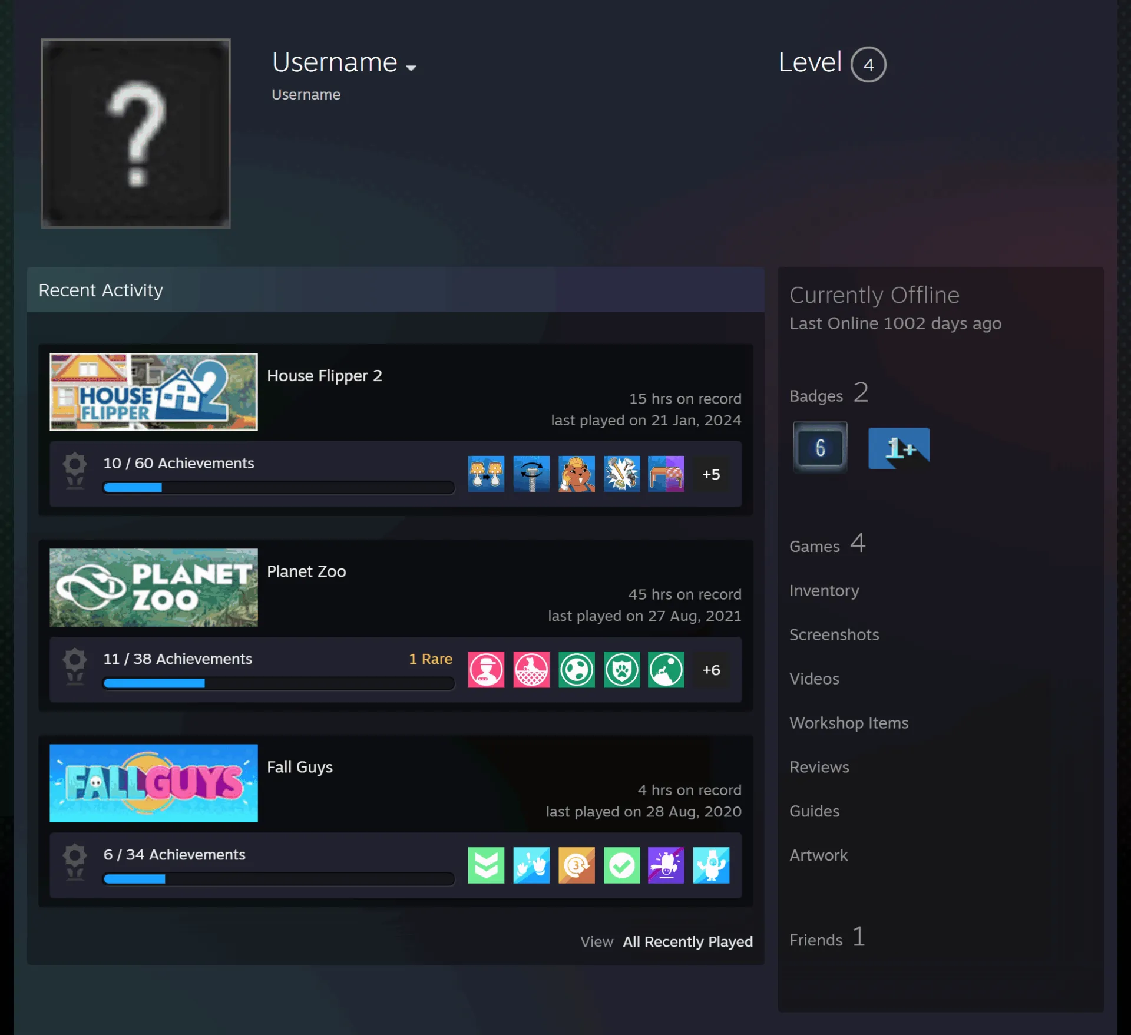Open the Badges section link

point(829,393)
